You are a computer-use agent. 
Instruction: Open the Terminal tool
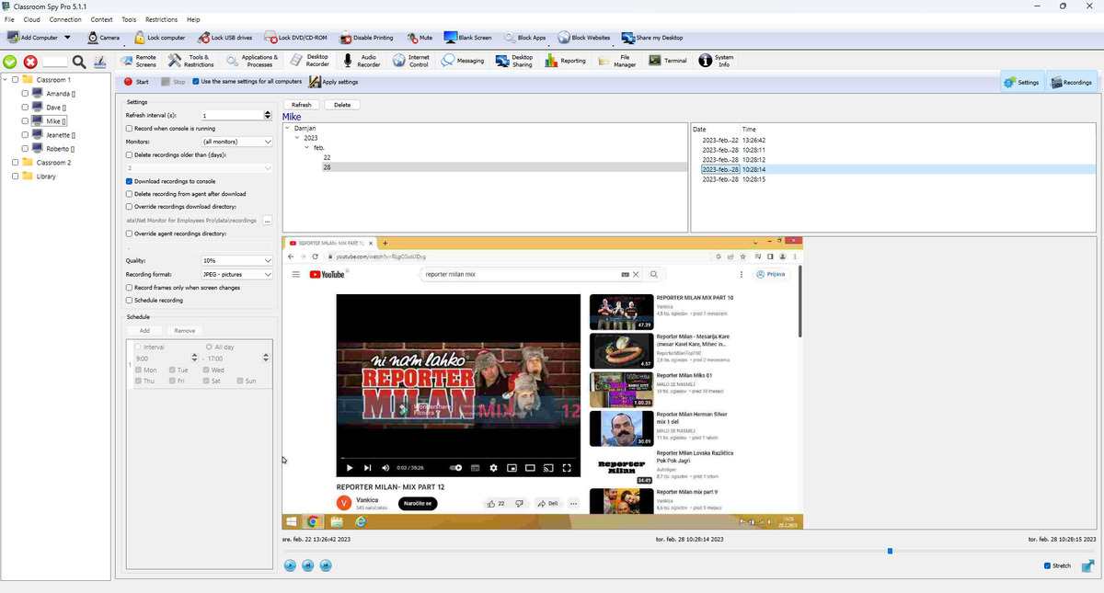(668, 60)
